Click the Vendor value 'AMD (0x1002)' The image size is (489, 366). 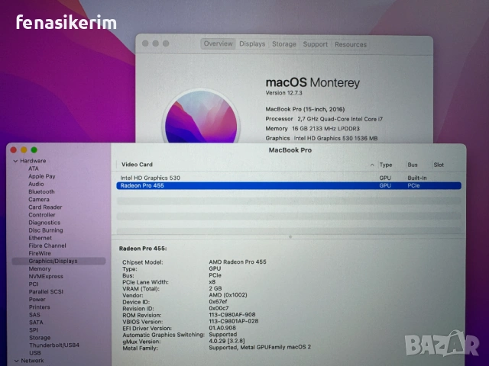click(x=228, y=295)
